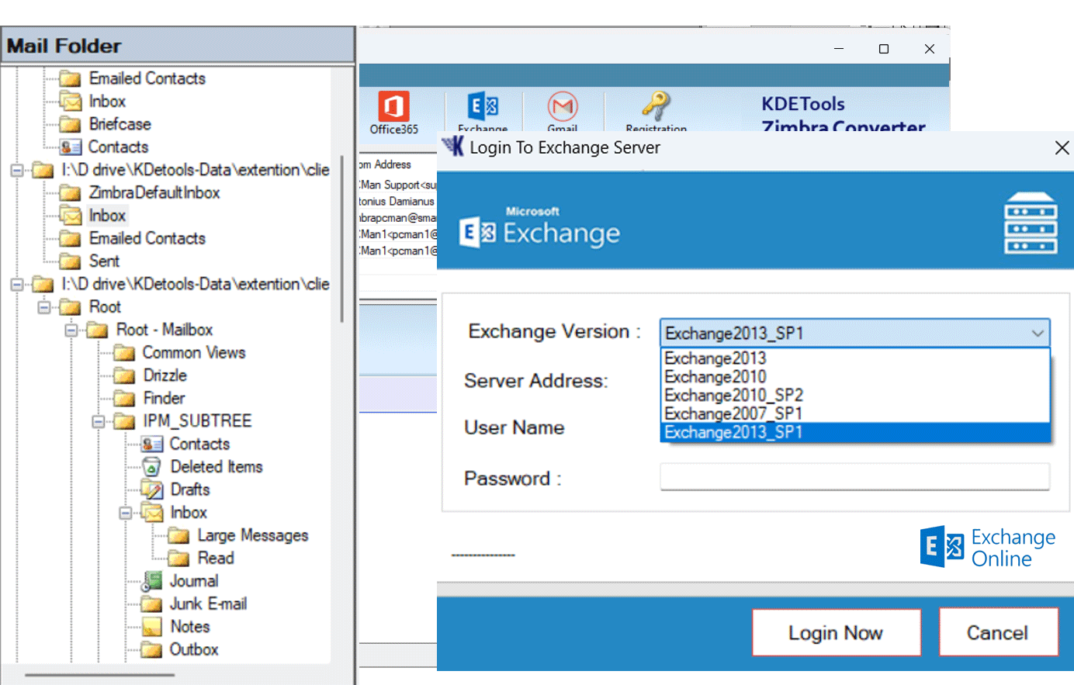Select Exchange2013 option in the list
Image resolution: width=1074 pixels, height=685 pixels.
[715, 358]
